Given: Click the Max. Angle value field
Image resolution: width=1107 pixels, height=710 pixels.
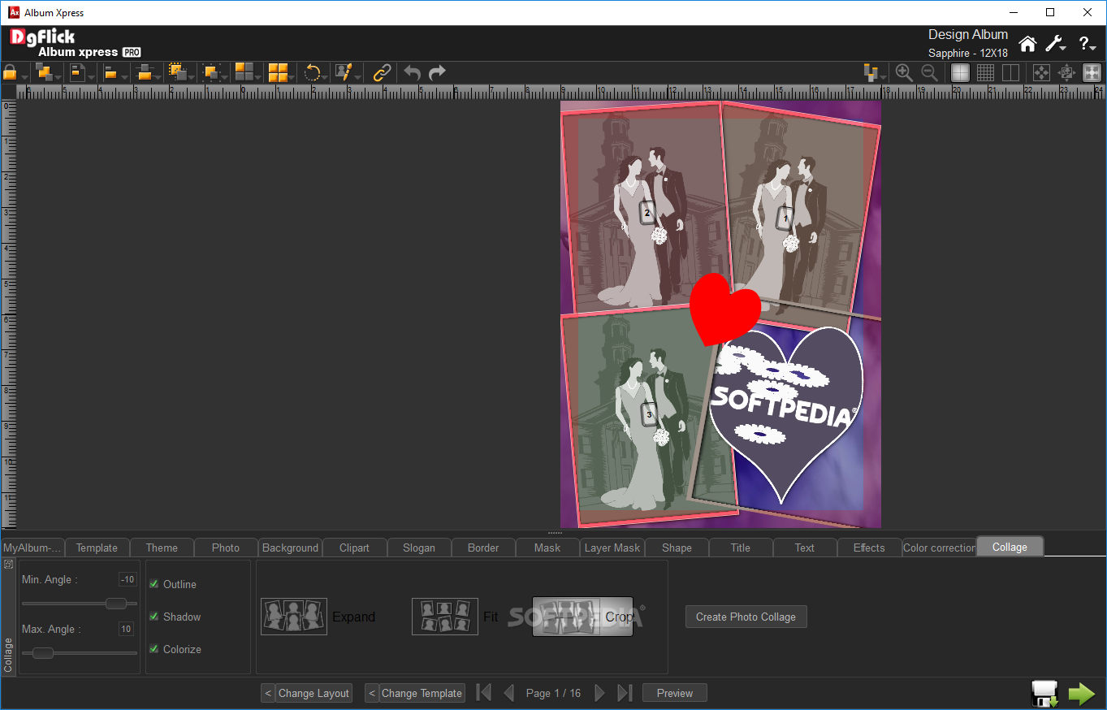Looking at the screenshot, I should coord(127,629).
